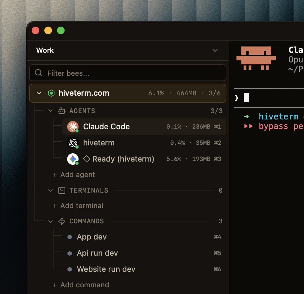
Task: Click the hexagon icon beside Api run dev
Action: [70, 253]
